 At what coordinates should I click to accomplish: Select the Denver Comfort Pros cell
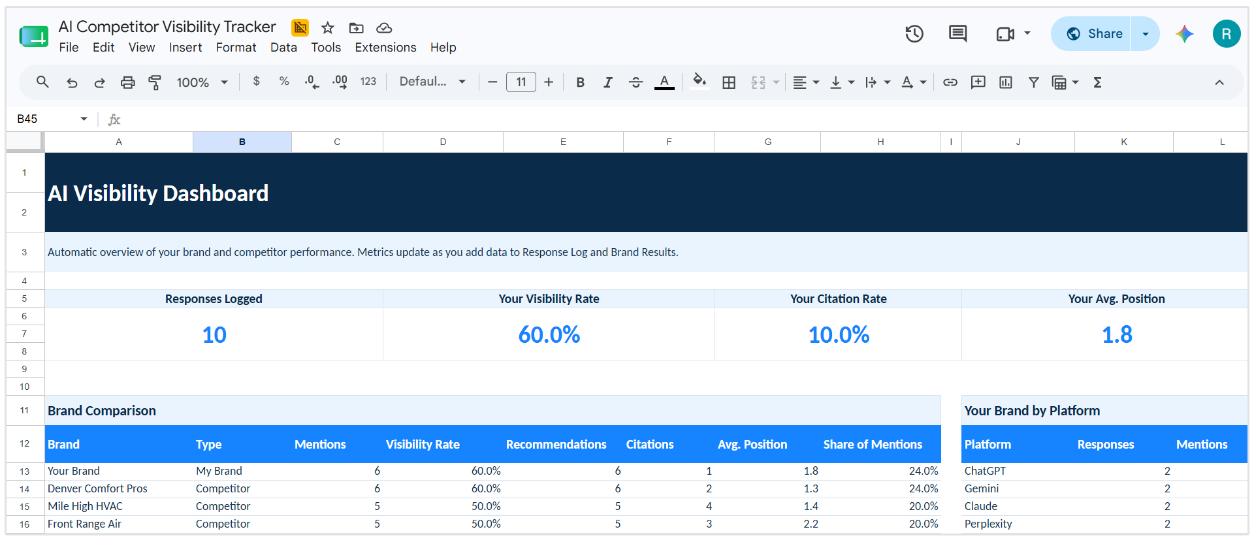(x=119, y=488)
